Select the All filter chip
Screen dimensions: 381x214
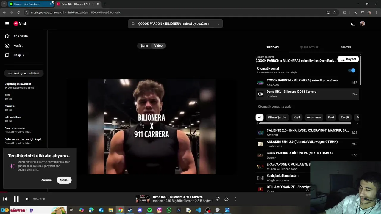point(260,117)
